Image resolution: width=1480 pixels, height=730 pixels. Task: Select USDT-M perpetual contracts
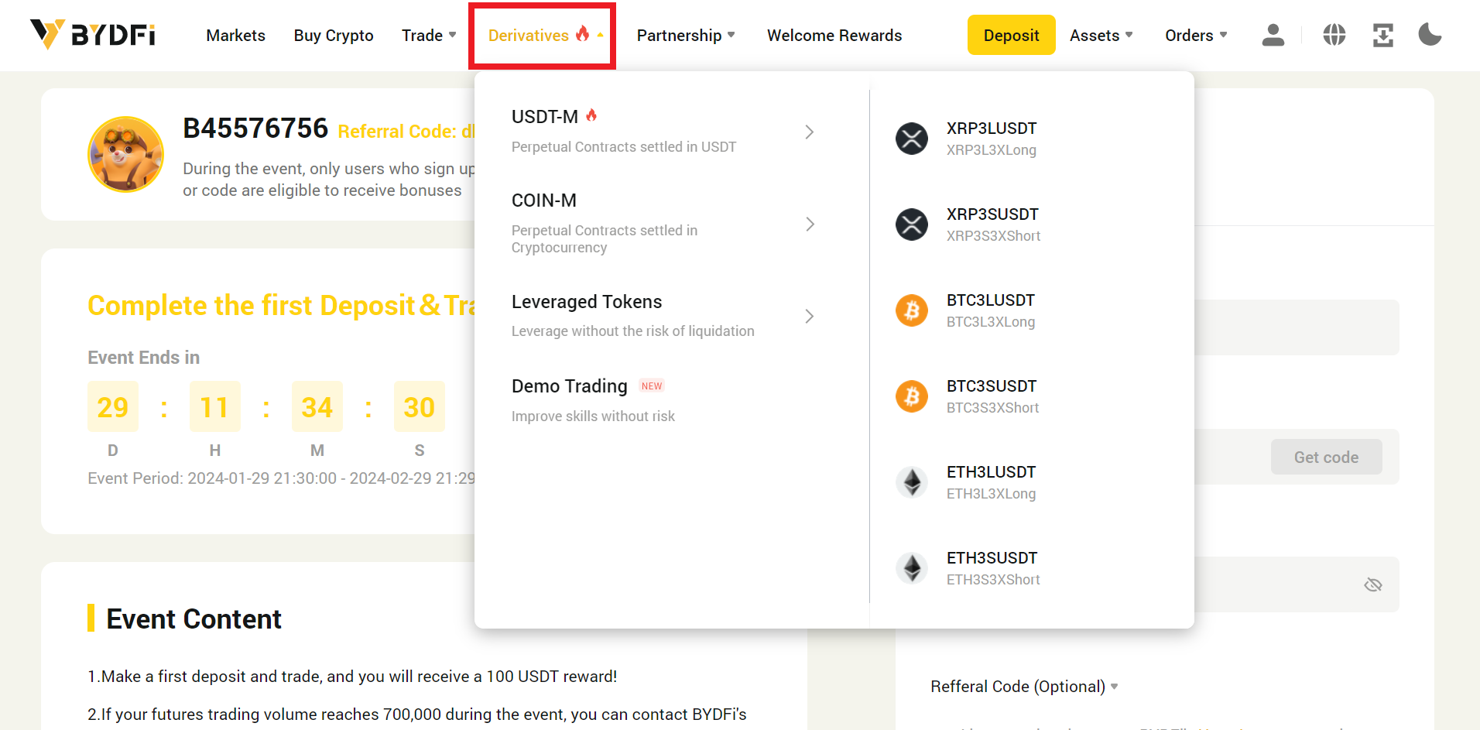[664, 132]
